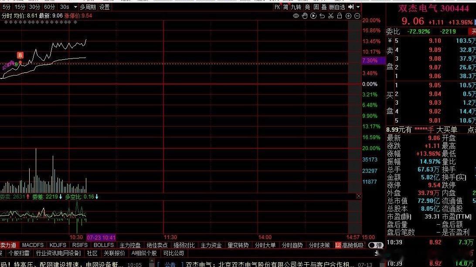476x267 pixels.
Task: Click the 金额 5.82亿 turnover value
Action: point(431,177)
